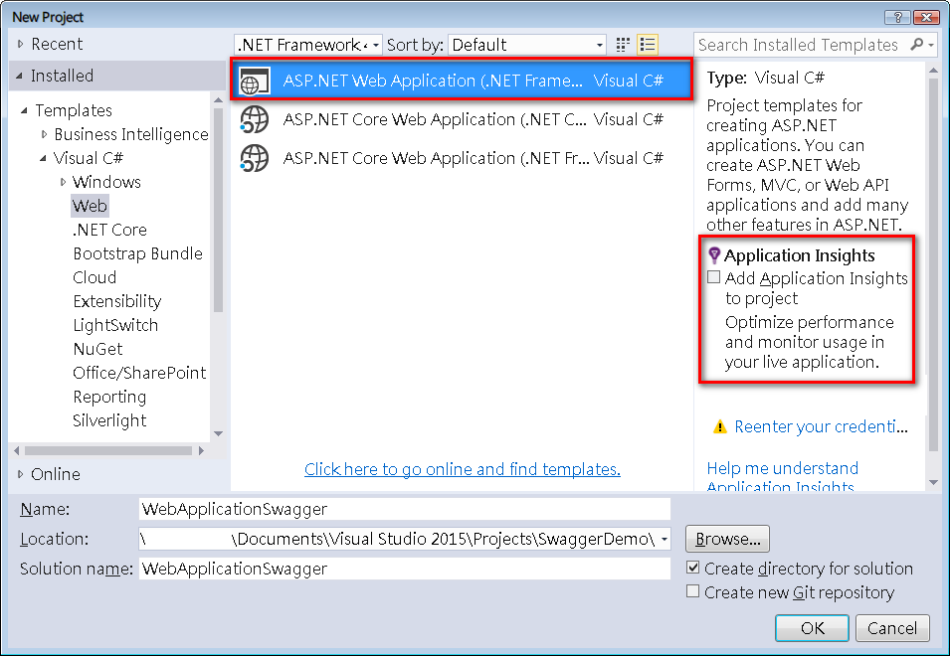This screenshot has width=950, height=656.
Task: Select ASP.NET Web Application (.NET Framework) template icon
Action: click(255, 82)
